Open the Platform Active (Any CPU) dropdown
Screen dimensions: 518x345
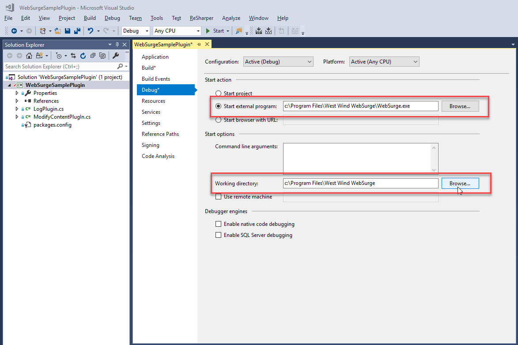pos(384,62)
